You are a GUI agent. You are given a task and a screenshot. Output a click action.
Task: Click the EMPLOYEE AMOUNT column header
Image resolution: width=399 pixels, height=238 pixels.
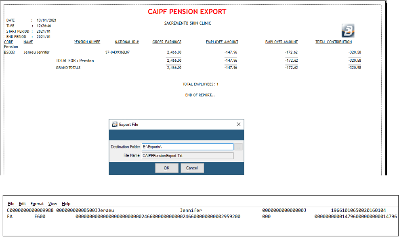[x=222, y=42]
